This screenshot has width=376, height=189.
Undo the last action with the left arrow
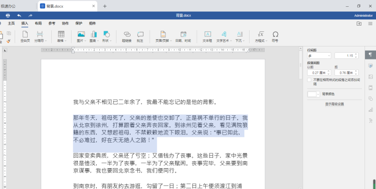pos(19,15)
